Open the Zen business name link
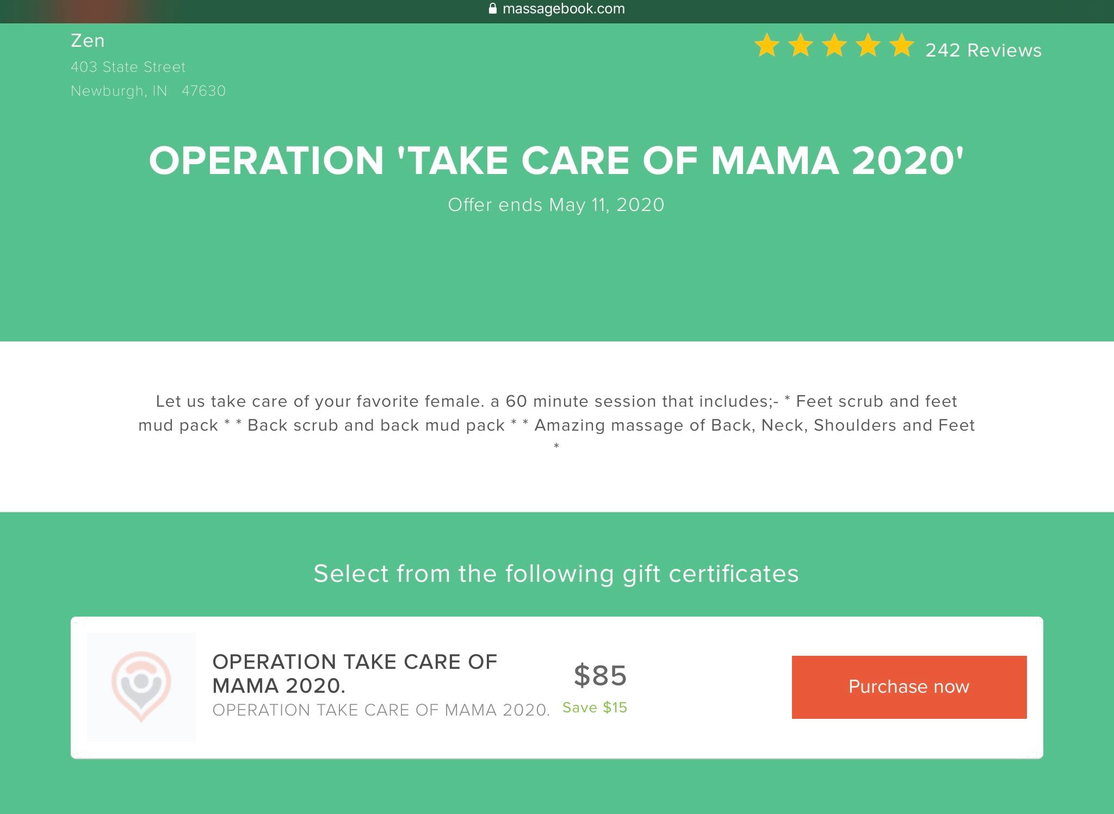The image size is (1114, 814). pyautogui.click(x=88, y=41)
